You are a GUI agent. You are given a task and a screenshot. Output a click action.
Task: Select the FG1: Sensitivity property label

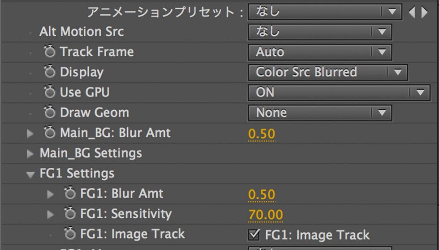(126, 214)
